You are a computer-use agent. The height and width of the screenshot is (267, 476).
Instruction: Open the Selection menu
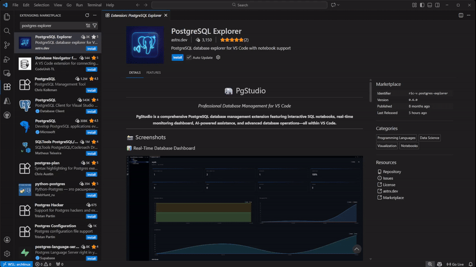[x=41, y=5]
